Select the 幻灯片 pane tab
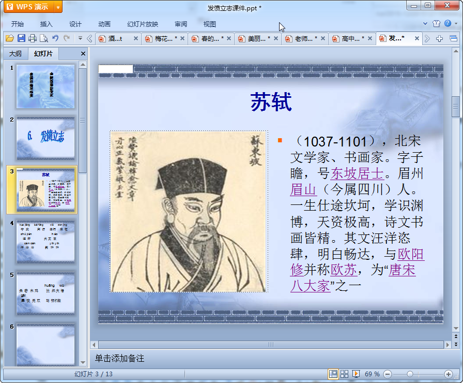 coord(43,53)
